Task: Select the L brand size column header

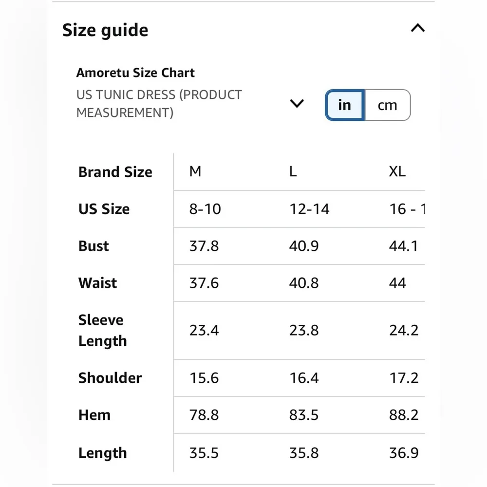Action: point(293,171)
